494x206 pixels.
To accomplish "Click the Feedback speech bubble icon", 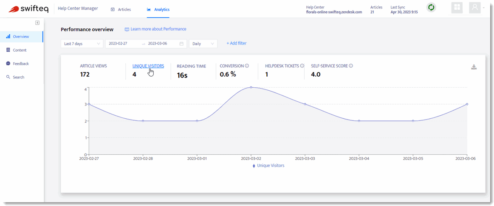I will click(8, 64).
